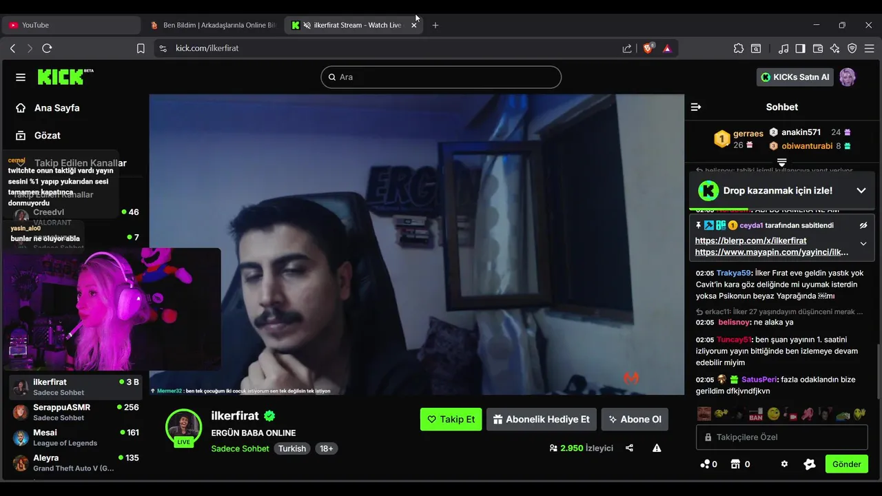Click the Brave Rewards triangle icon
This screenshot has height=496, width=882.
tap(667, 48)
